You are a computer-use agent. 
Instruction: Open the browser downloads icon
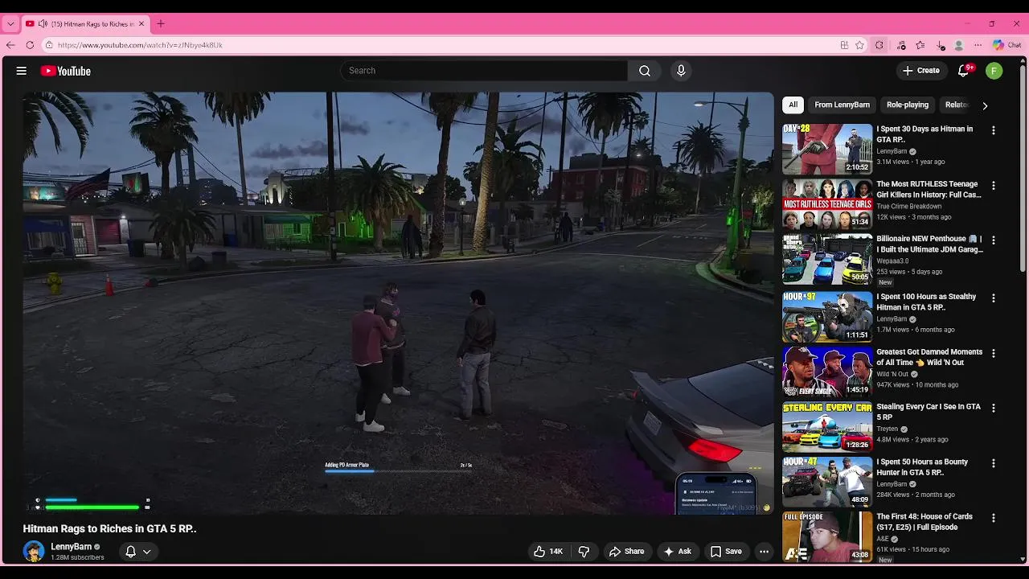tap(941, 45)
